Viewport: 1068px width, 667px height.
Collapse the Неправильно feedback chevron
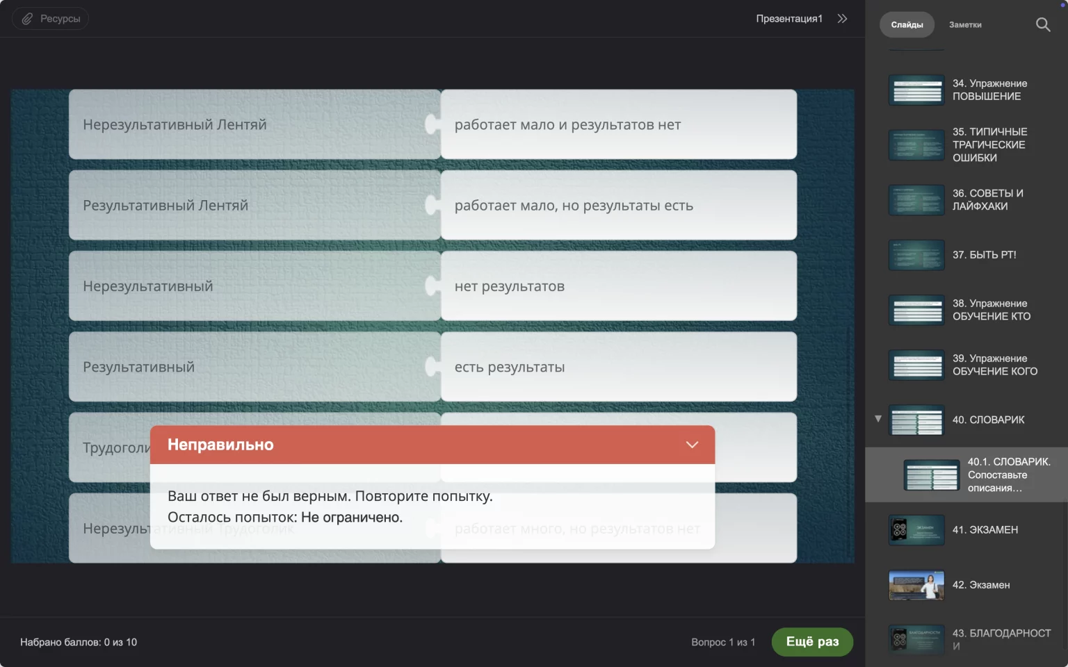[x=692, y=445]
